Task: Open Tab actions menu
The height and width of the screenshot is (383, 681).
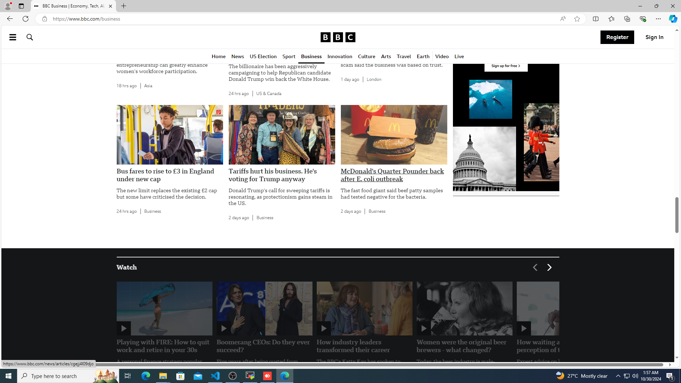Action: pyautogui.click(x=21, y=6)
